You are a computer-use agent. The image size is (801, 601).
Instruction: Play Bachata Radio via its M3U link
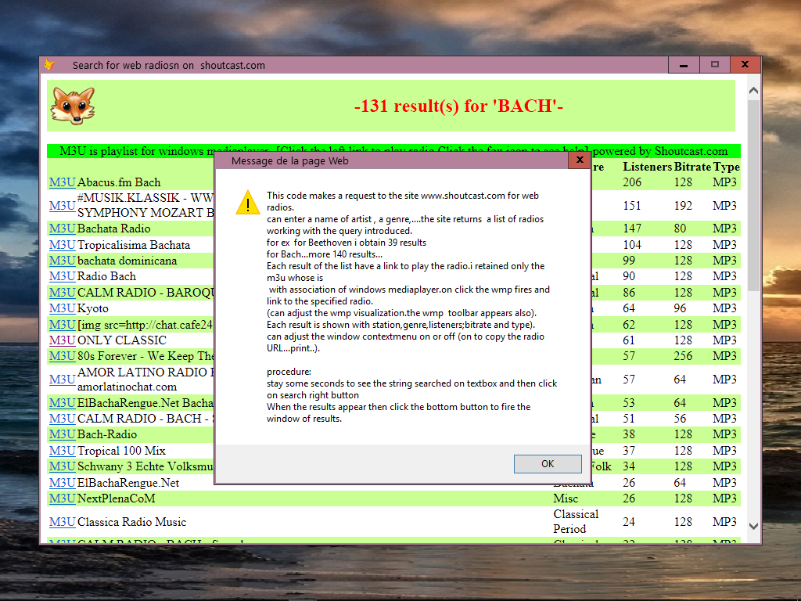pyautogui.click(x=63, y=229)
